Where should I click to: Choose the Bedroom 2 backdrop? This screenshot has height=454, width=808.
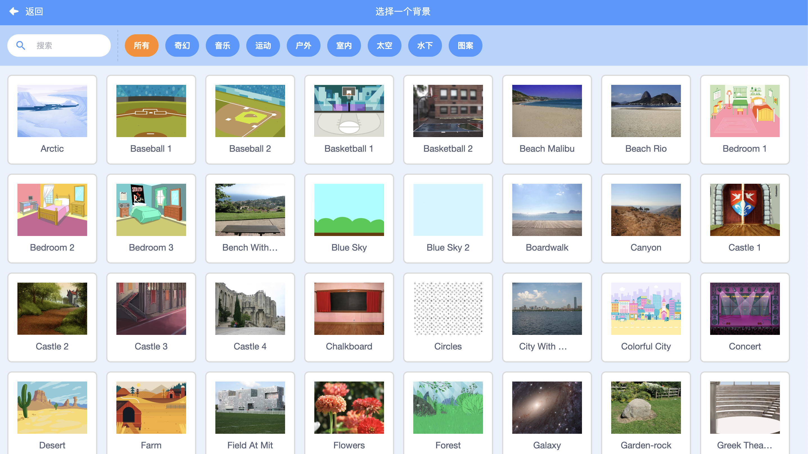point(52,219)
